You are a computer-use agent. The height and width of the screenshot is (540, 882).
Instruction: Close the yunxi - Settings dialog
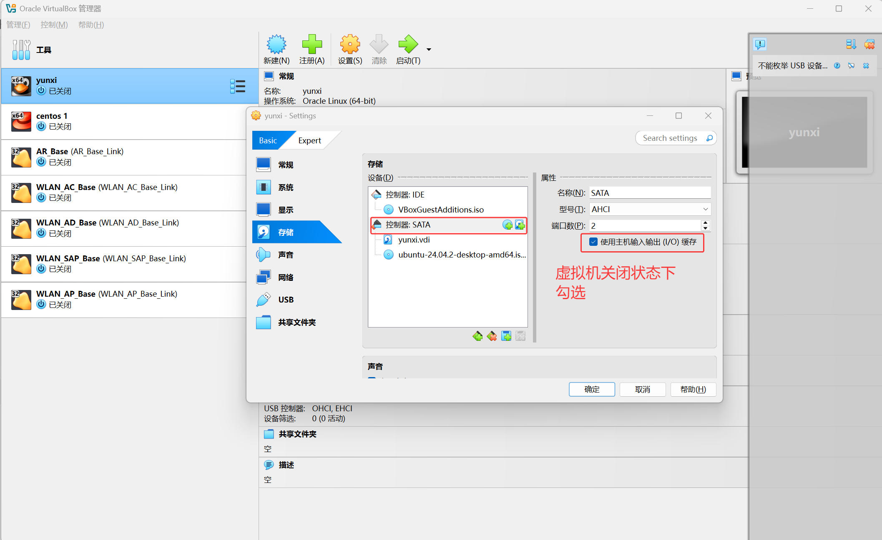click(708, 116)
